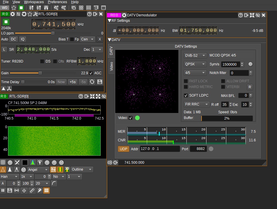Image resolution: width=277 pixels, height=209 pixels.
Task: Click the reload device icon in RTL-SDR header
Action: 24,14
